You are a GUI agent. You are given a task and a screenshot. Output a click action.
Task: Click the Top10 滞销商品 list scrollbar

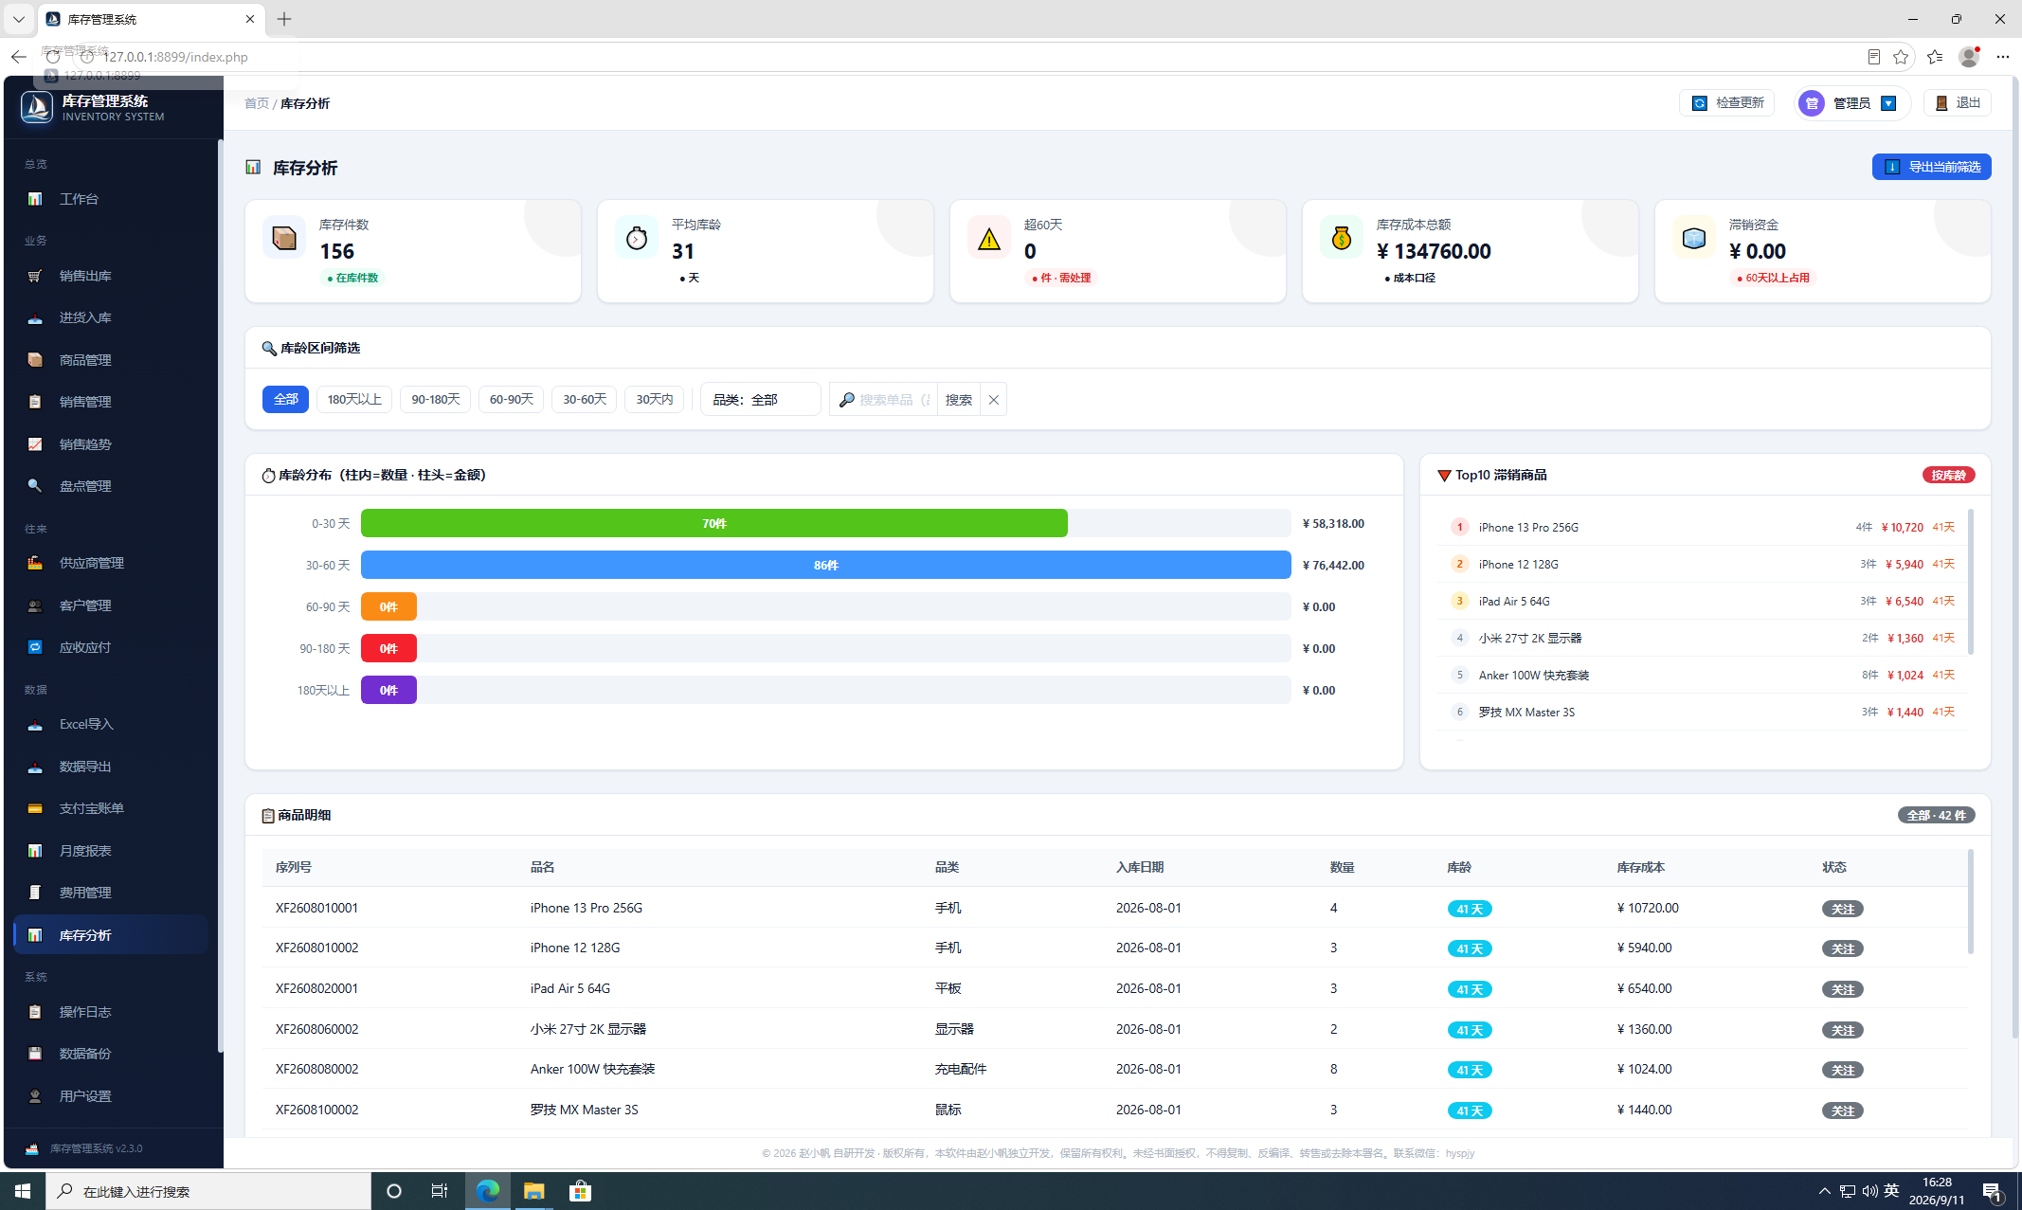[1971, 582]
